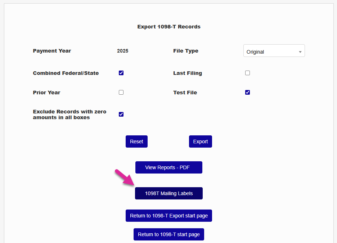Click the pink arrow annotation

[124, 178]
